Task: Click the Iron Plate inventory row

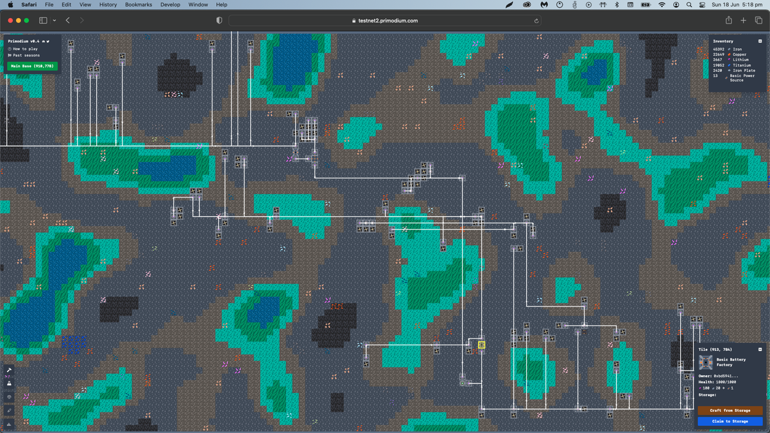Action: click(734, 71)
